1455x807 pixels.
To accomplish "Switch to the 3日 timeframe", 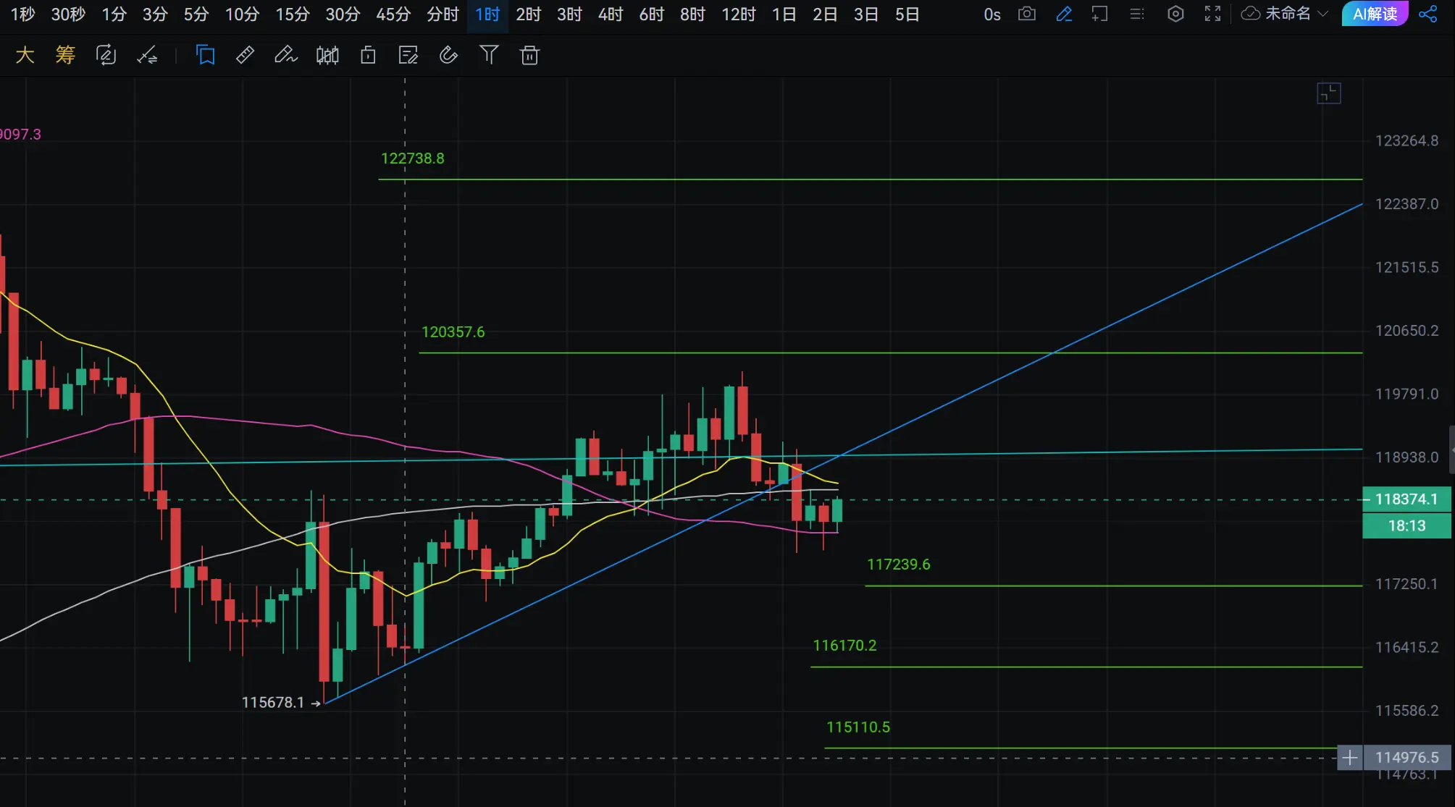I will (x=866, y=14).
